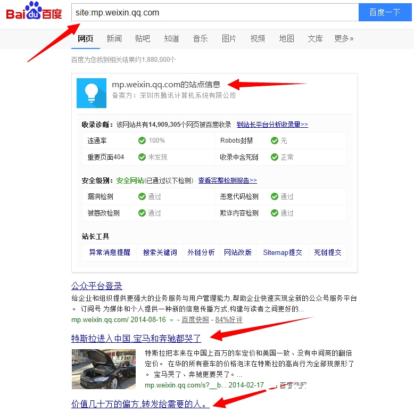
Task: Expand the 更多» menu
Action: (344, 38)
